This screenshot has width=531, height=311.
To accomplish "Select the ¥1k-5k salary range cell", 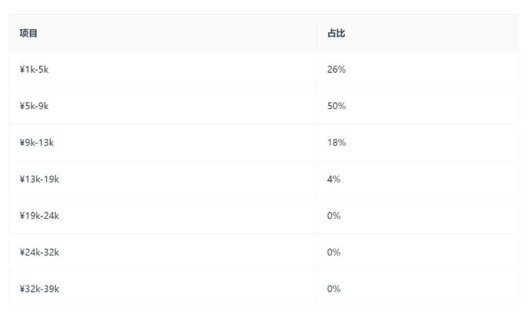I will click(35, 69).
